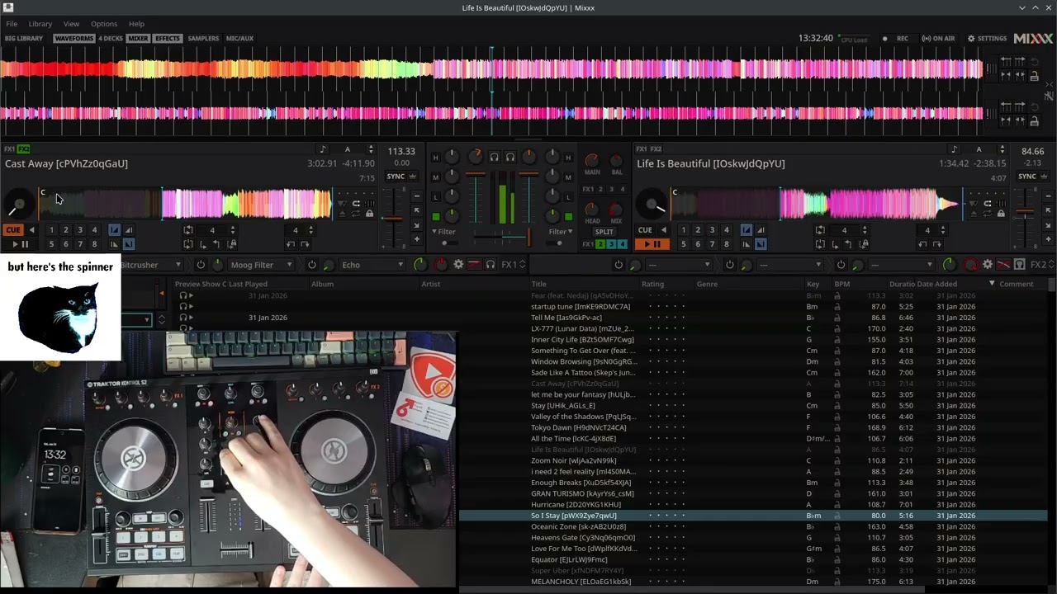Image resolution: width=1057 pixels, height=594 pixels.
Task: Trigger hotcue 1 on the left deck
Action: point(51,229)
